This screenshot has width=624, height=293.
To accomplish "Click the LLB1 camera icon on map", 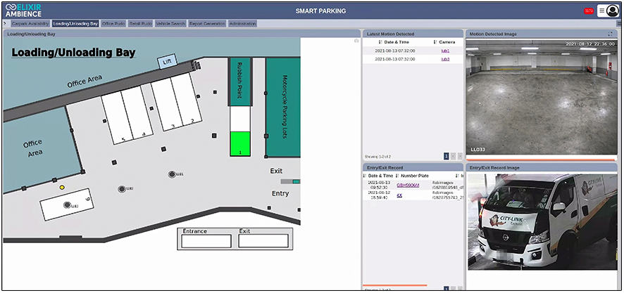I will (172, 174).
